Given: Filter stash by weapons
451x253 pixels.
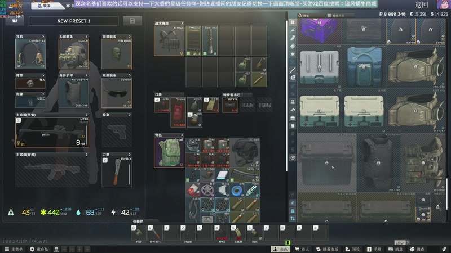Looking at the screenshot, I should [x=293, y=30].
